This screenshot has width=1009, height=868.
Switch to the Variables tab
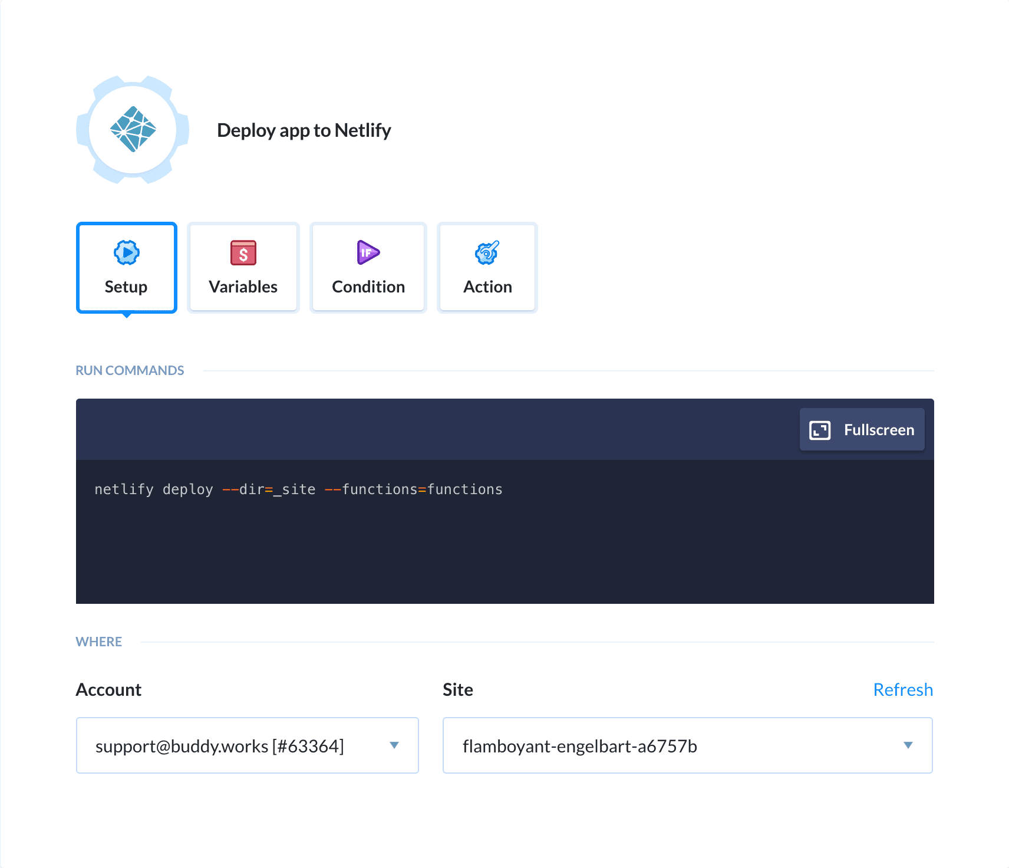pos(243,267)
